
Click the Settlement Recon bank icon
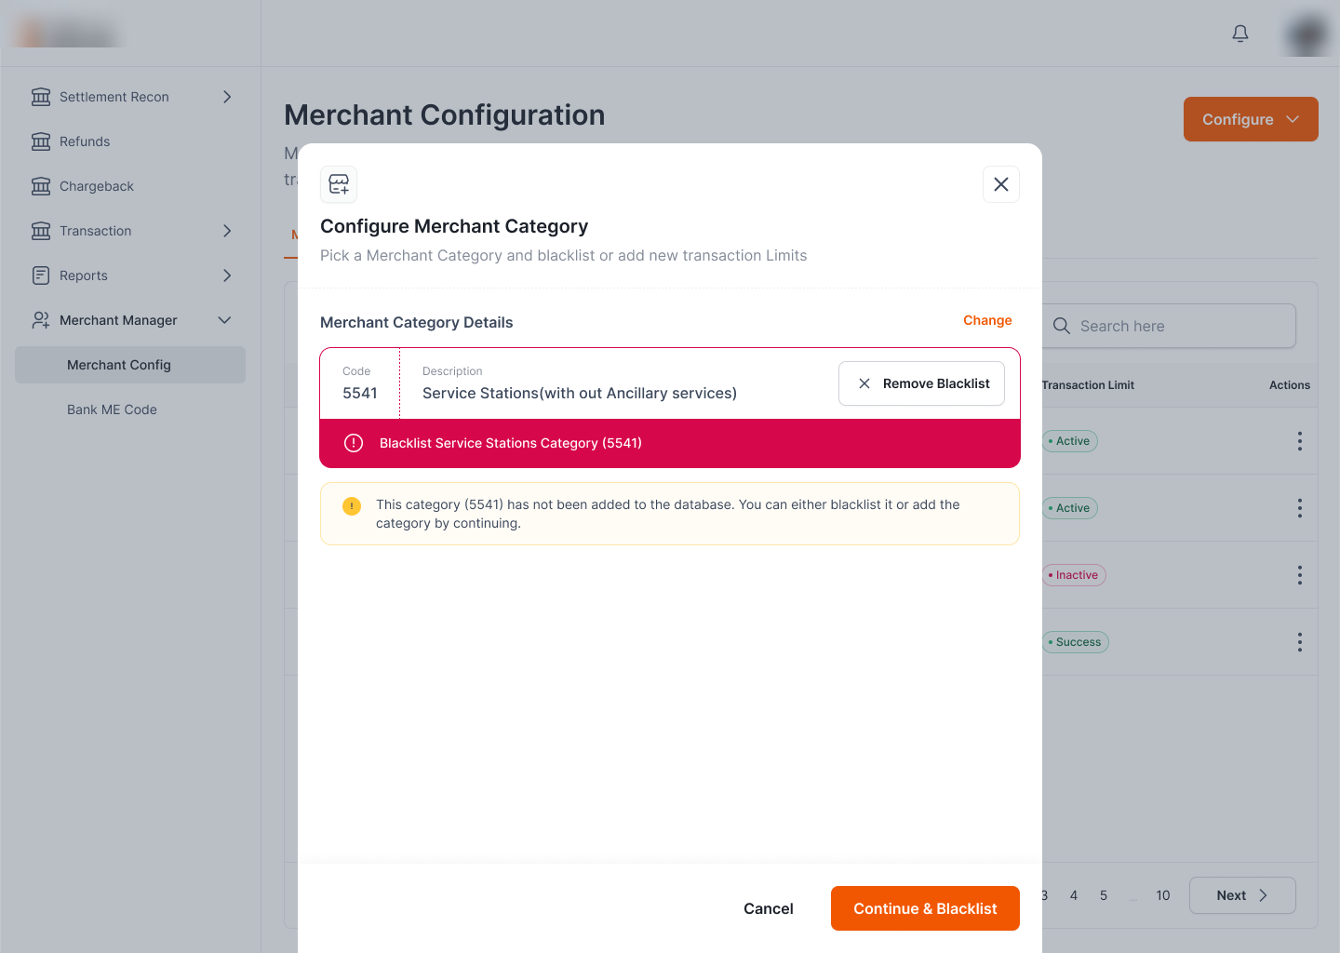[41, 97]
